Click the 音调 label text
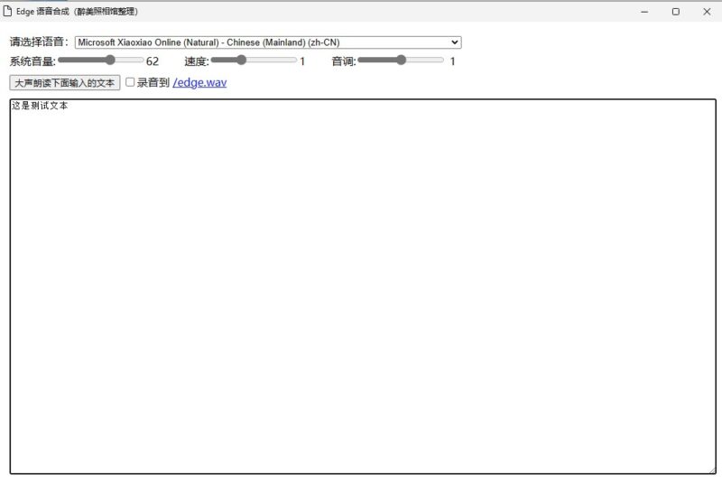 [343, 61]
